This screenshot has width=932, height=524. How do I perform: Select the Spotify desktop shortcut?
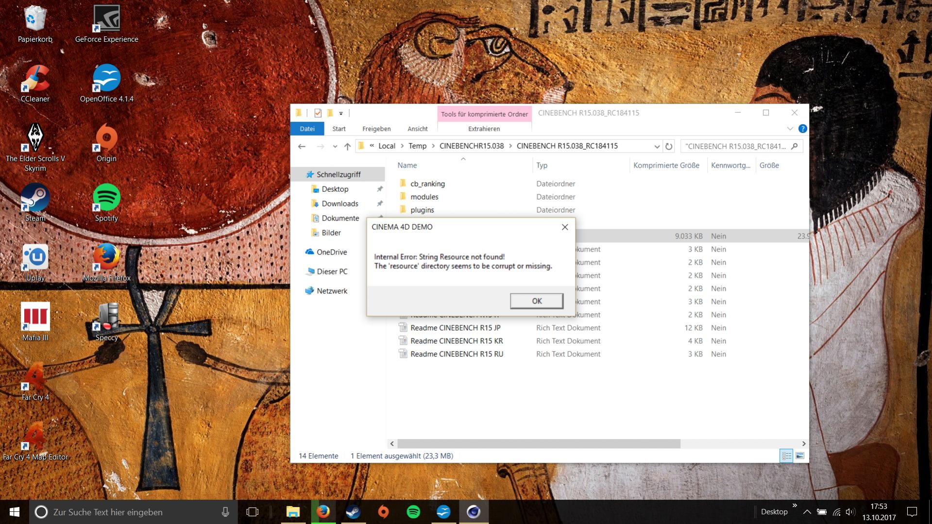pyautogui.click(x=106, y=203)
